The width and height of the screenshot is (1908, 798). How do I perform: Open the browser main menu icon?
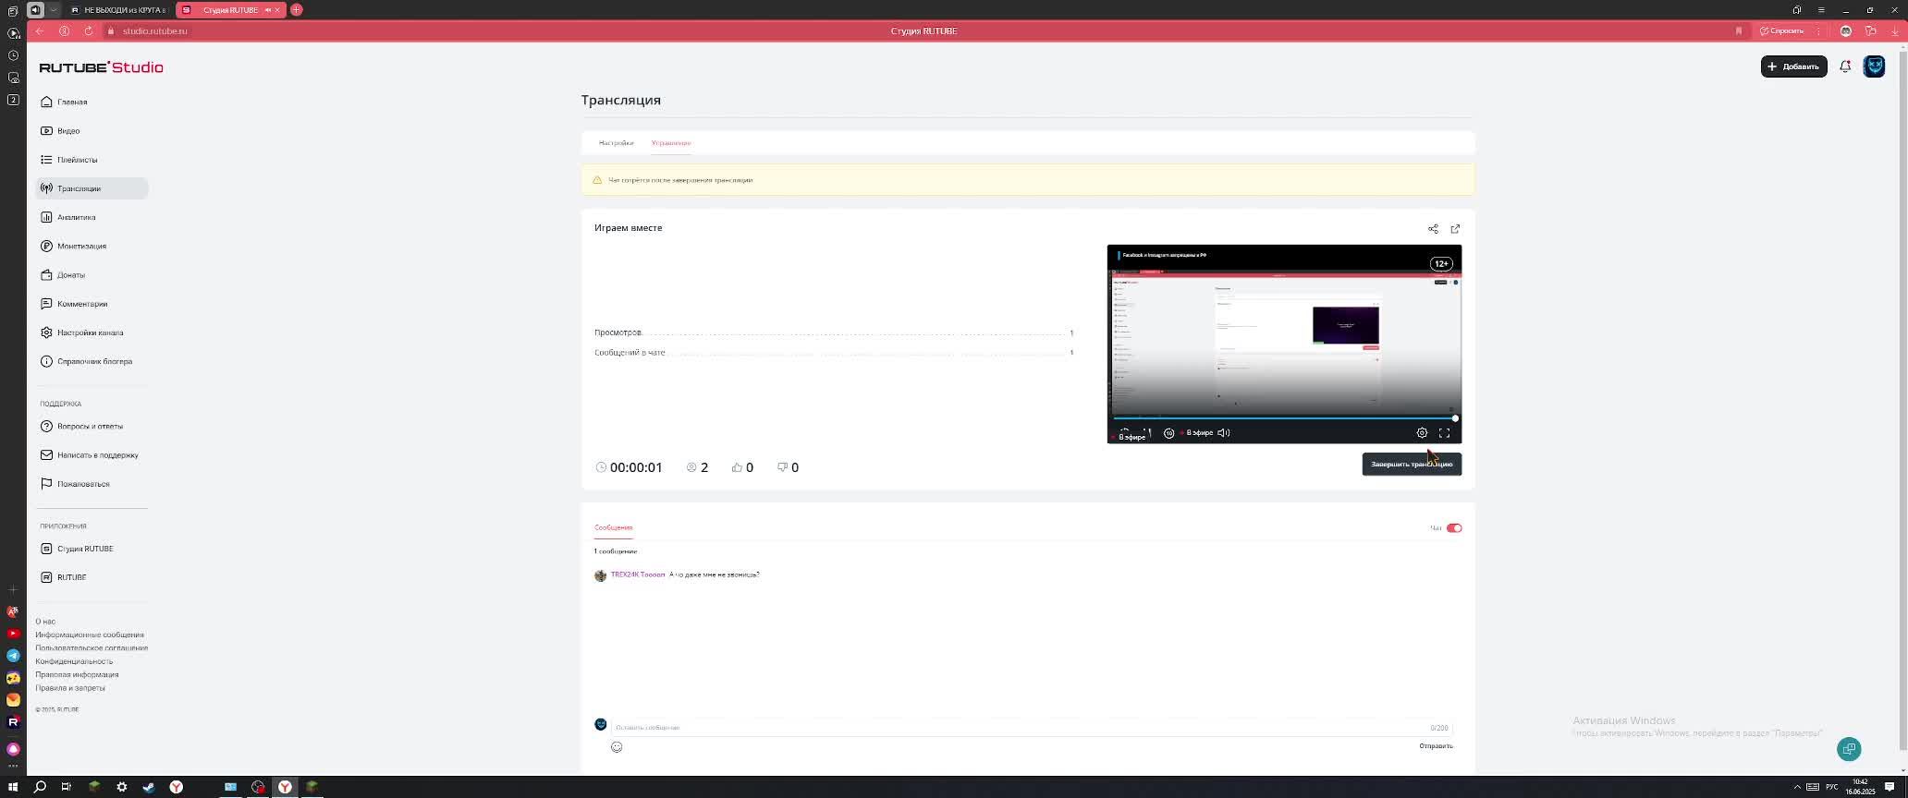(x=1821, y=9)
